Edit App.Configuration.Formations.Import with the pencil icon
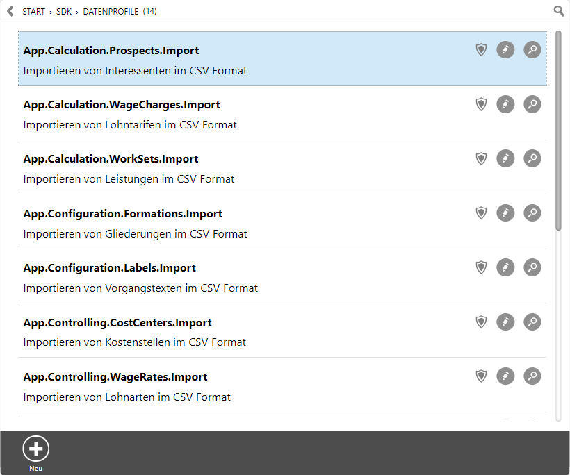This screenshot has height=475, width=570. (x=505, y=212)
